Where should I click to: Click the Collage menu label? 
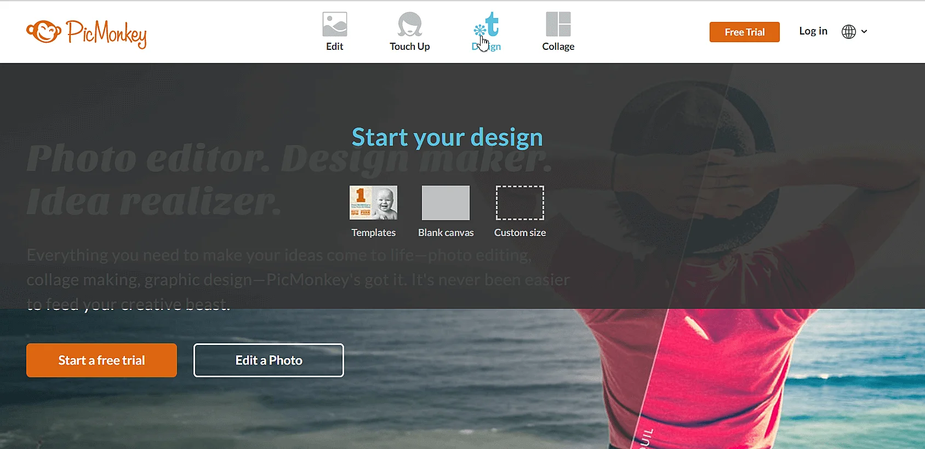pyautogui.click(x=558, y=47)
